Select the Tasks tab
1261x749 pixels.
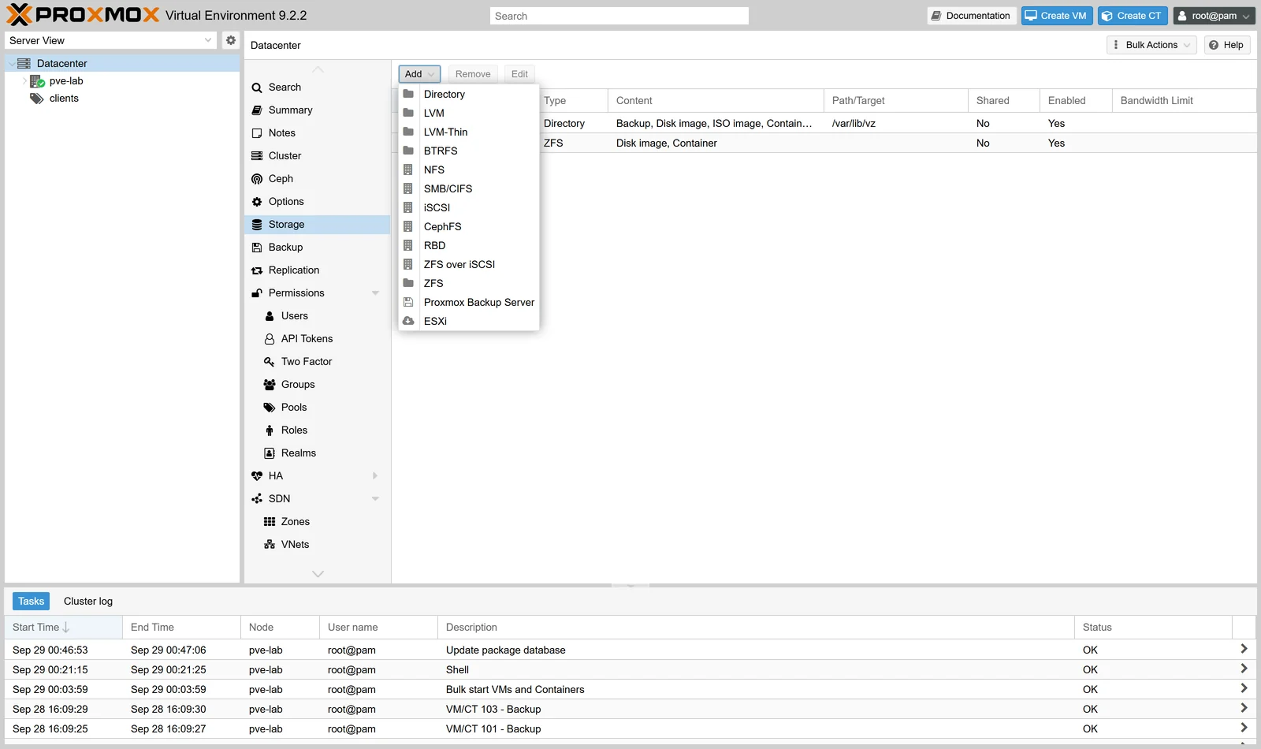(x=31, y=602)
